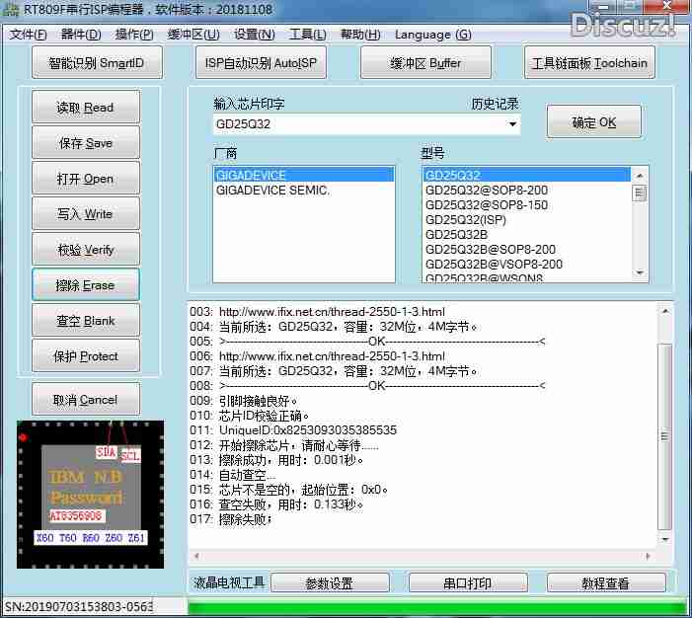Select GD25Q32@SOP8-200 model
The height and width of the screenshot is (618, 692).
[x=527, y=191]
